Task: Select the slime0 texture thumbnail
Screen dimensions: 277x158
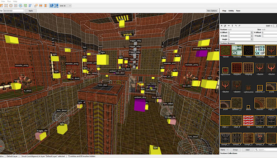Action: (x=225, y=50)
